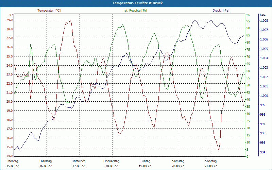The height and width of the screenshot is (170, 272).
Task: Click the 'Montag' day label
Action: click(13, 161)
